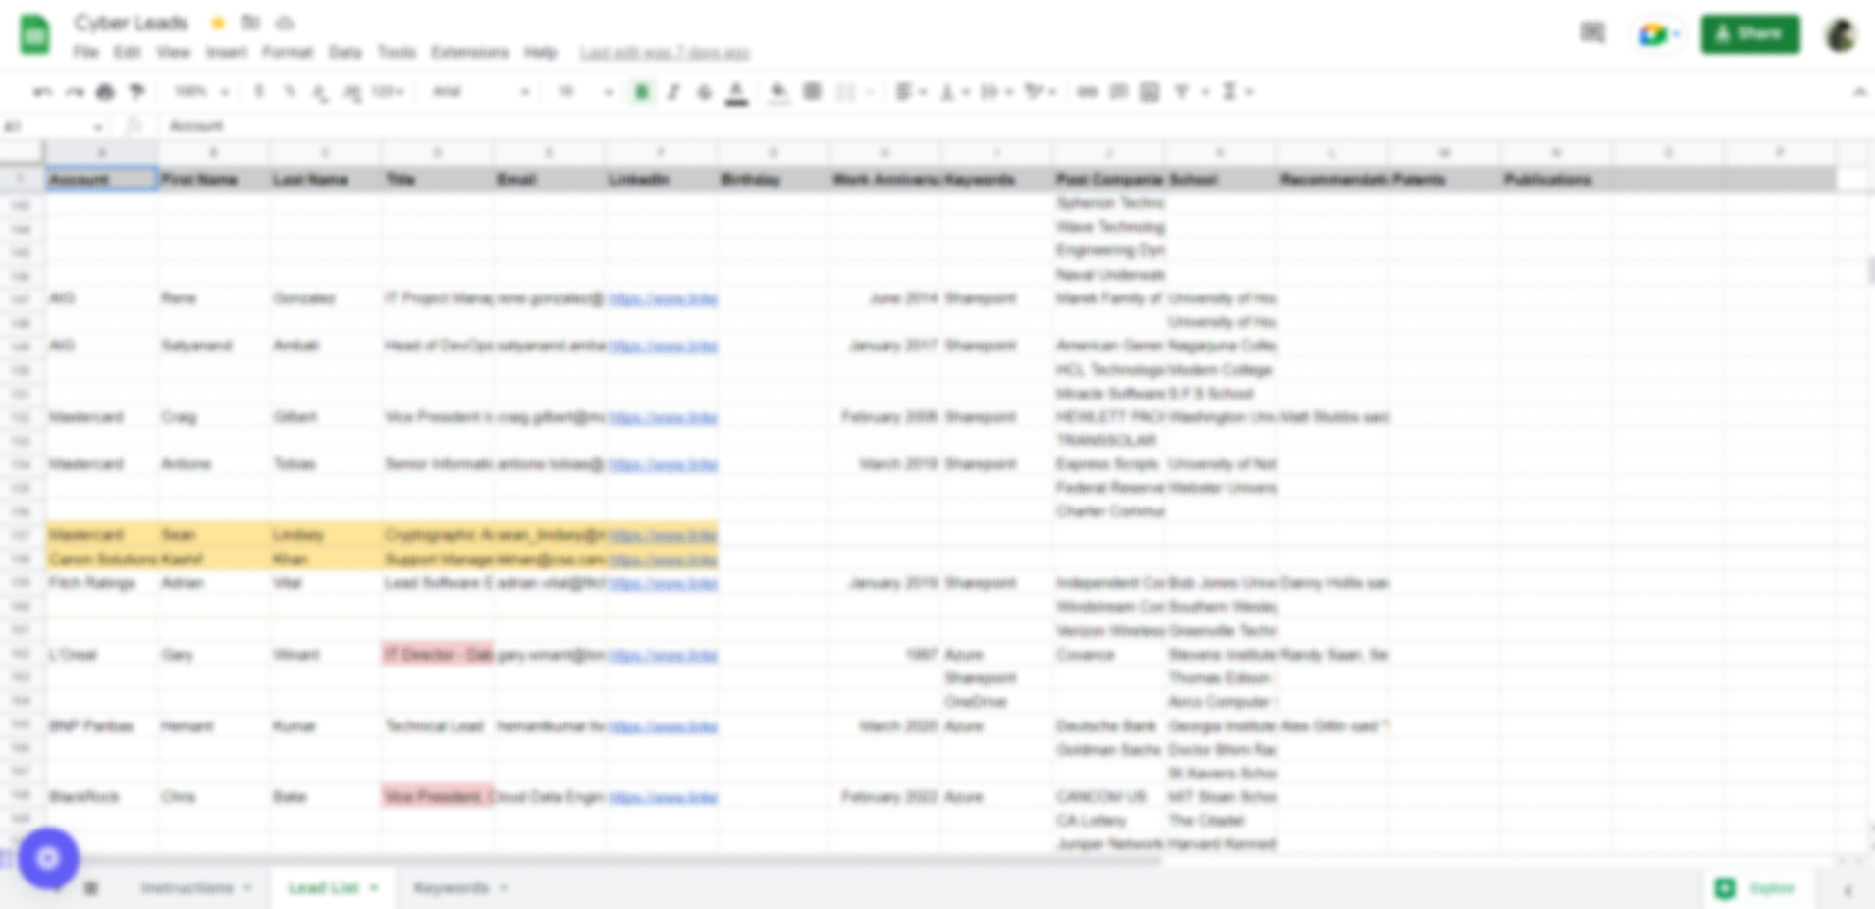Open text wrapping dropdown
Screen dimensions: 1875x909
pos(995,92)
